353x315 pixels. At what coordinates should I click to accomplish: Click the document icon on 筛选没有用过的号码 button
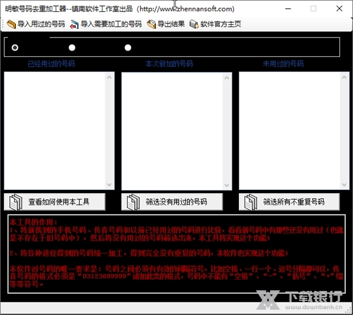click(134, 202)
